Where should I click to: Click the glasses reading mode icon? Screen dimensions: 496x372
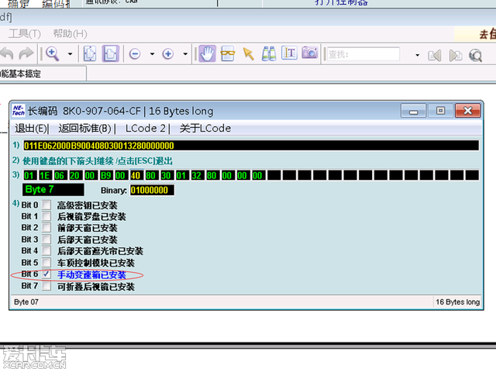[228, 53]
